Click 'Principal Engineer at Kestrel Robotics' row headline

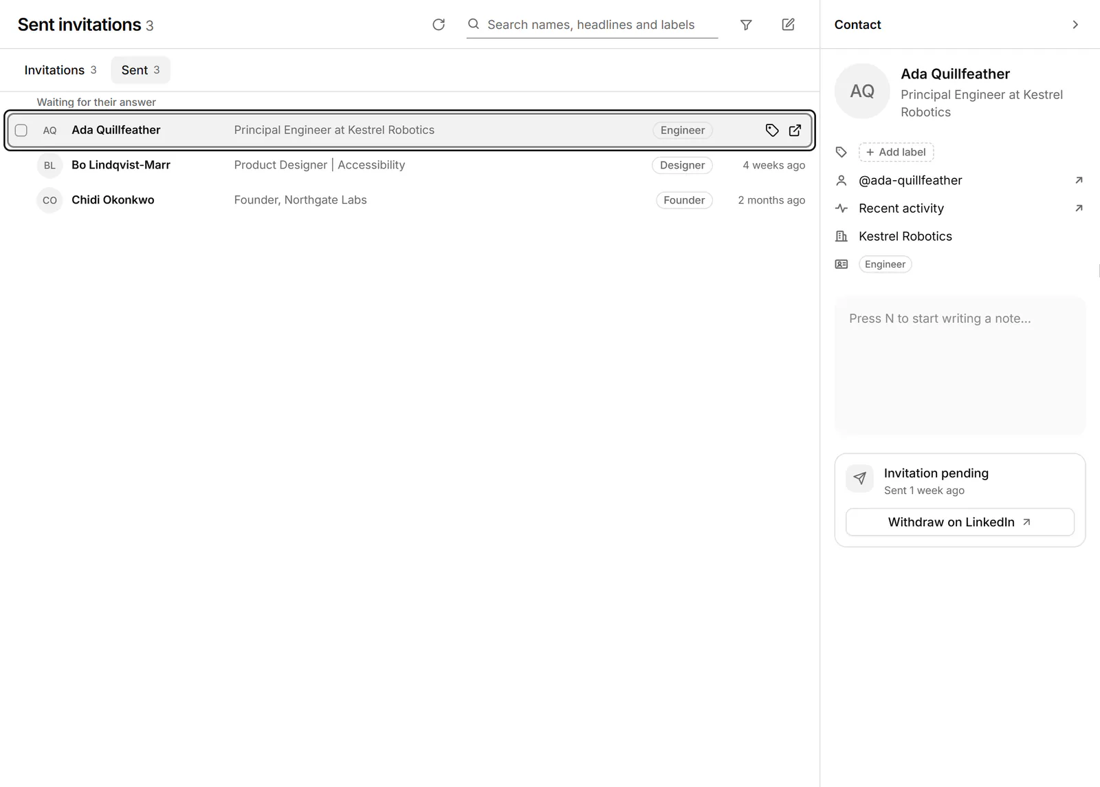tap(334, 130)
